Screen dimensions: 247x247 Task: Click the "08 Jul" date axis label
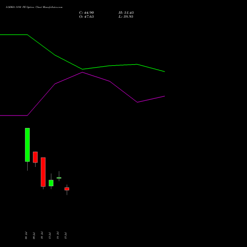point(26,236)
